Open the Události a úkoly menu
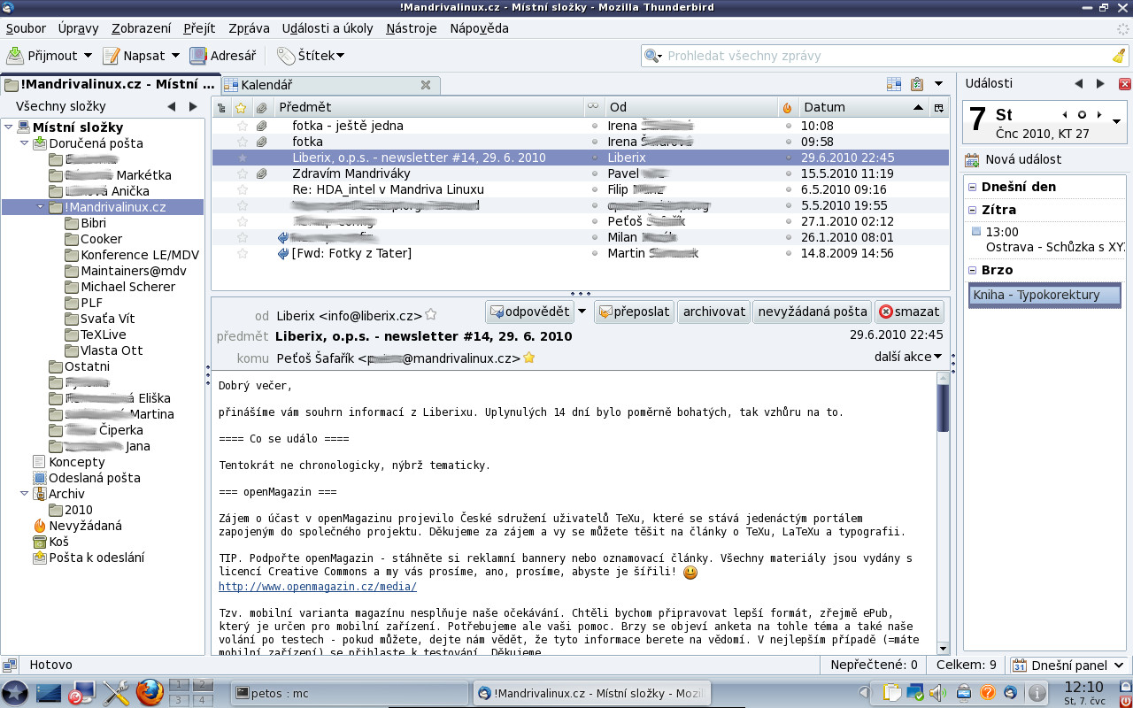1133x708 pixels. tap(328, 28)
